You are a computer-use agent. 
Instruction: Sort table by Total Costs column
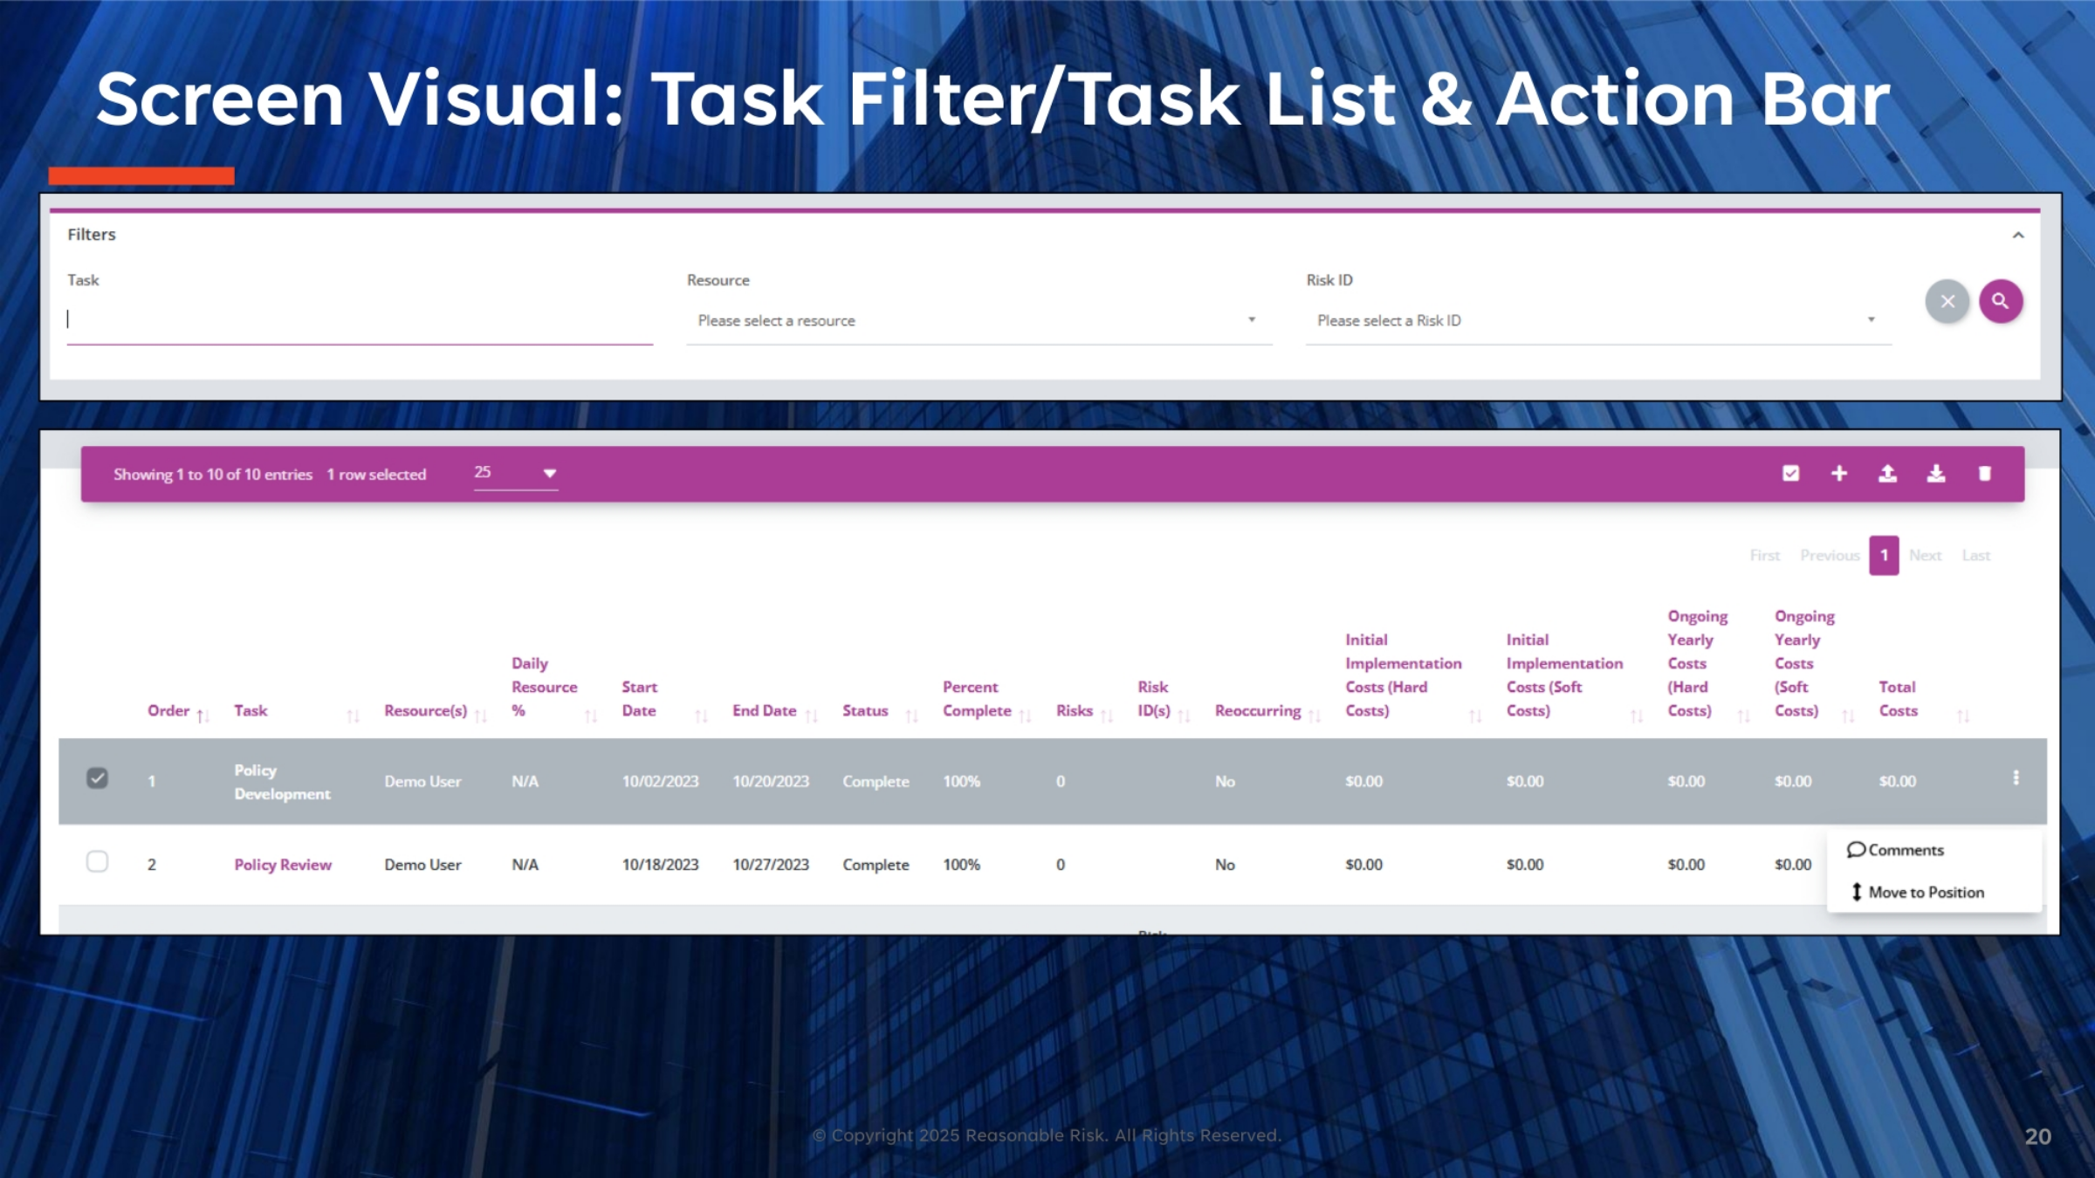point(1963,716)
